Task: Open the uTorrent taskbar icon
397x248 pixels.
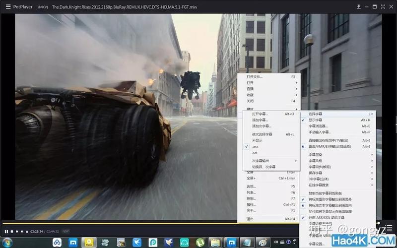Action: [x=199, y=243]
